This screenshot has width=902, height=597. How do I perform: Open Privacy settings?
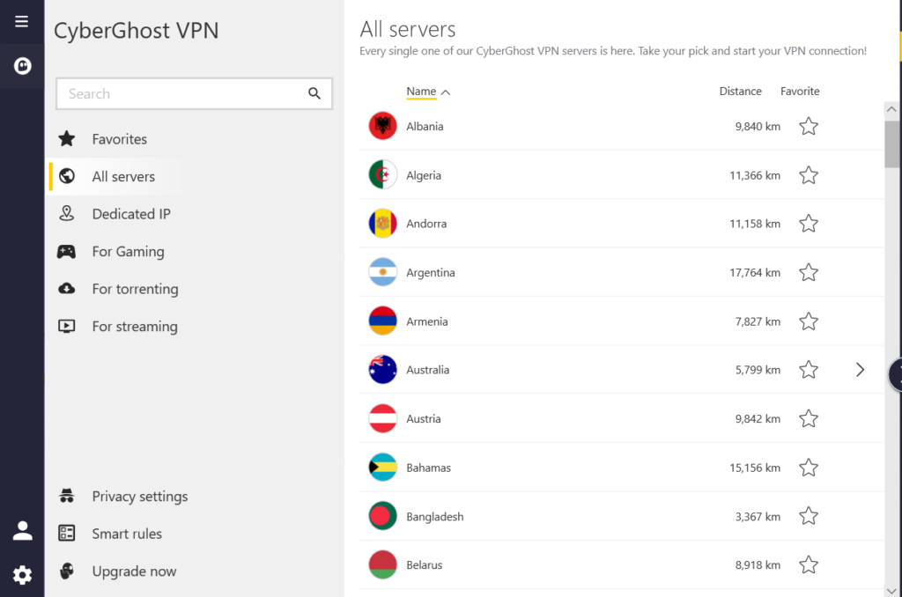click(x=139, y=496)
